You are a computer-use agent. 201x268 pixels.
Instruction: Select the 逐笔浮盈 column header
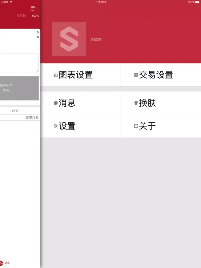[x=32, y=117]
